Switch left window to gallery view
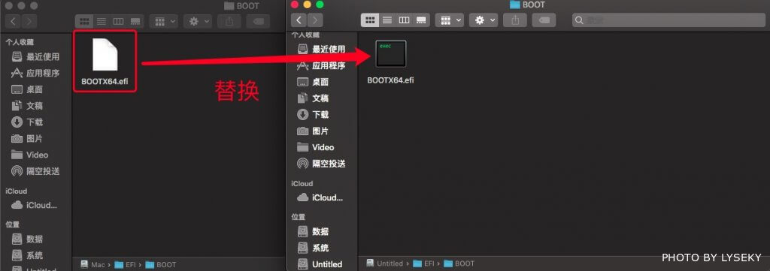Screen dimensions: 770x271 pos(135,21)
